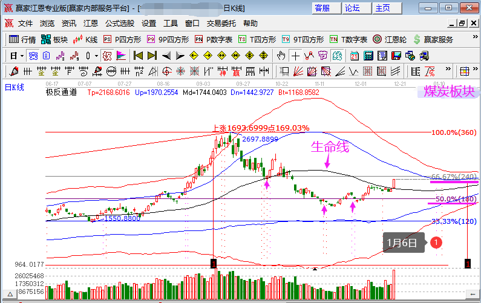Select the n² ruler tool

click(x=139, y=71)
